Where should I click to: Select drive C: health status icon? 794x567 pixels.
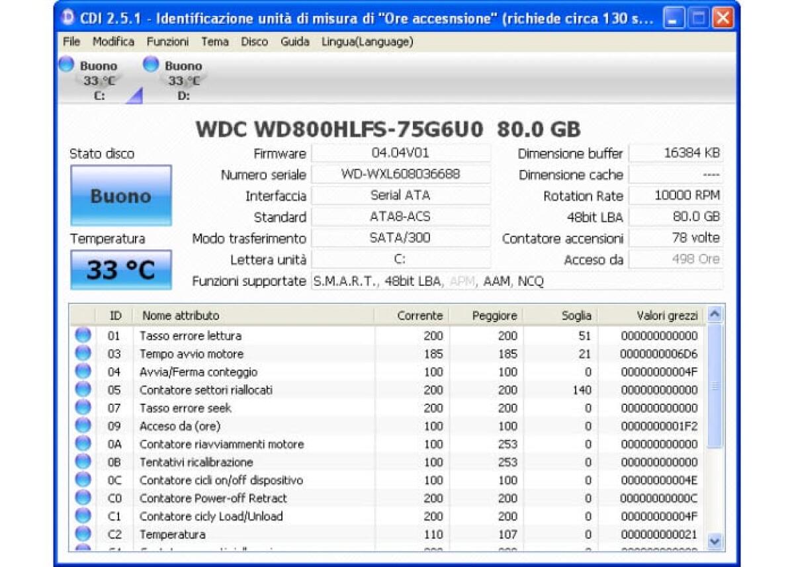click(x=66, y=64)
